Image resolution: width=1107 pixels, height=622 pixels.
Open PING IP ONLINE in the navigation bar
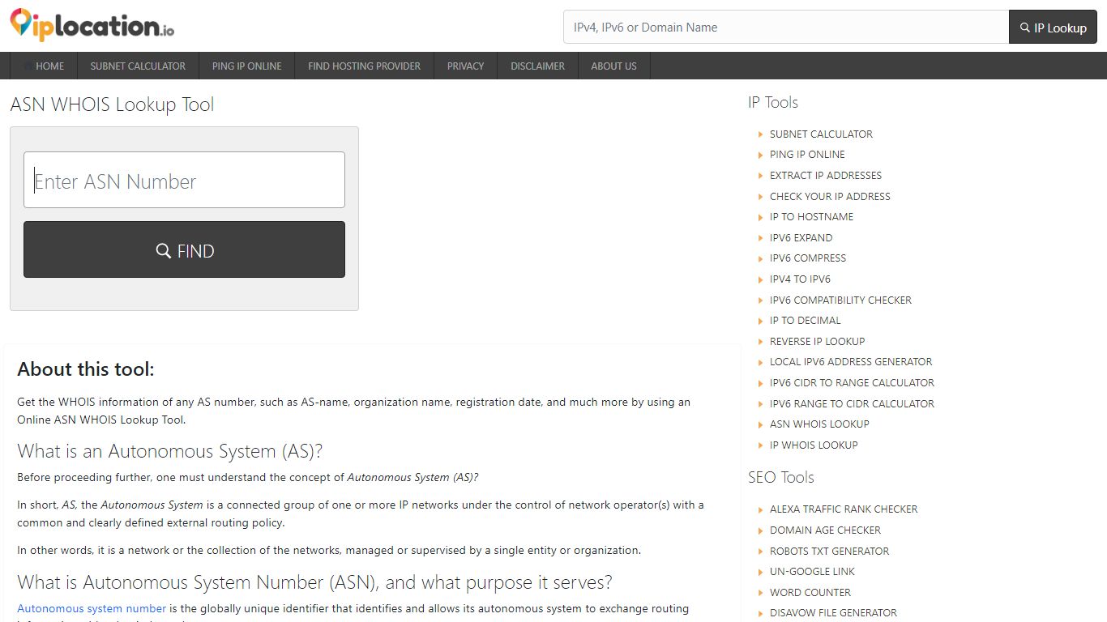(x=247, y=66)
